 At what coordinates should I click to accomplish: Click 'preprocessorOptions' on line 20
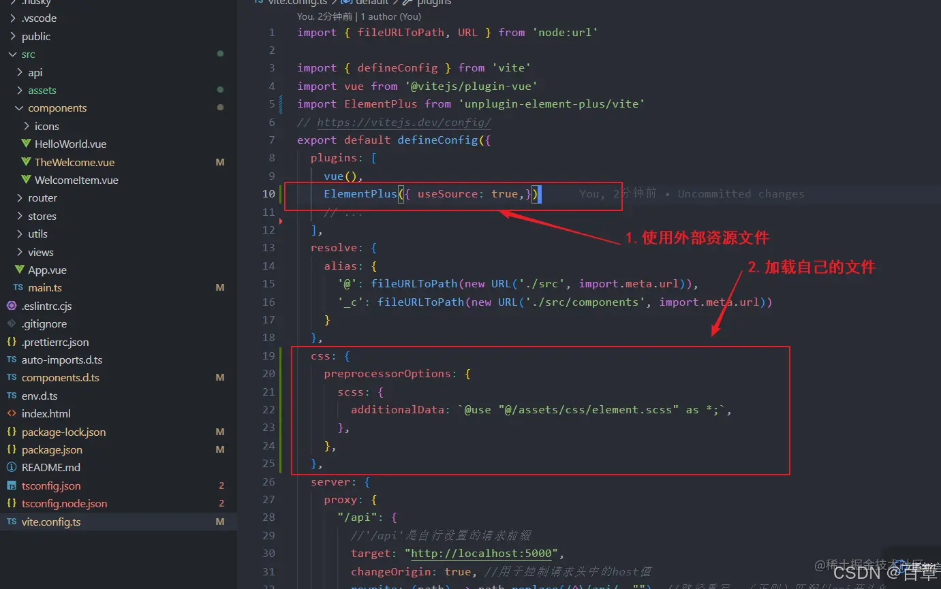(388, 374)
